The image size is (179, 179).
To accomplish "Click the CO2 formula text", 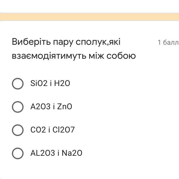I will point(38,130).
